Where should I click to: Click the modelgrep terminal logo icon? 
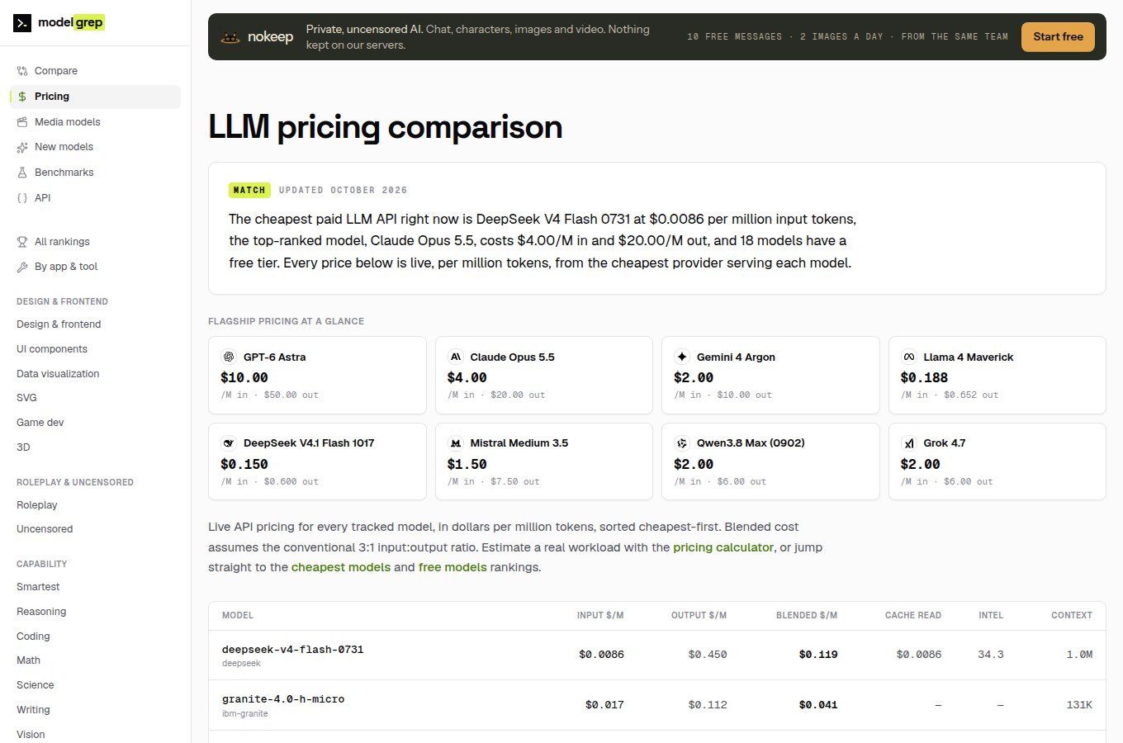22,22
